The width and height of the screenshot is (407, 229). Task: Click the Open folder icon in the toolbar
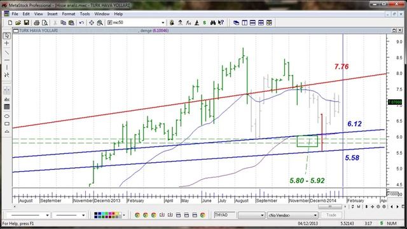pos(18,23)
